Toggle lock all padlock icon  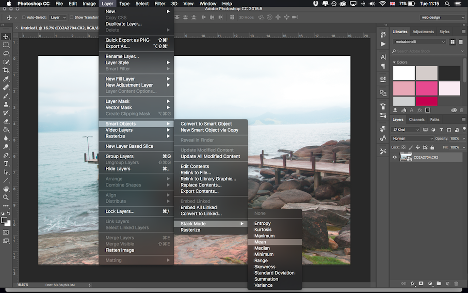coord(432,147)
